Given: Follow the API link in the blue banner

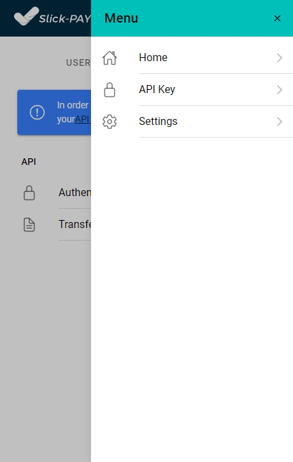Looking at the screenshot, I should coord(83,120).
